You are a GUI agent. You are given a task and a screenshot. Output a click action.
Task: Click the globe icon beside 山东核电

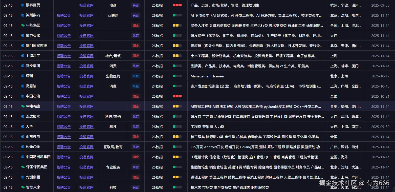[x=23, y=137]
